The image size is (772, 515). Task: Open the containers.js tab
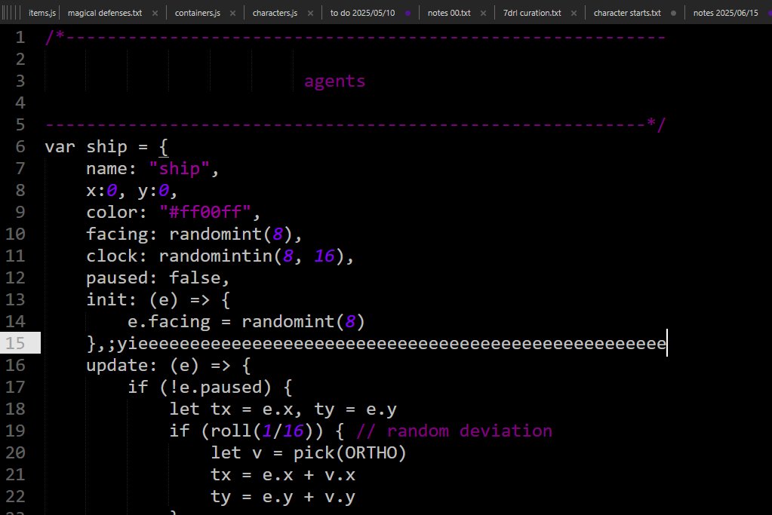[198, 13]
